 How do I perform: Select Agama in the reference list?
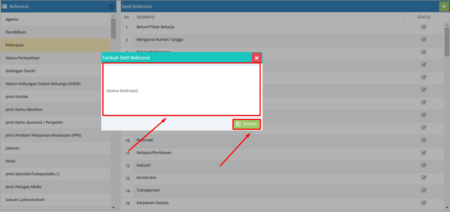[12, 19]
